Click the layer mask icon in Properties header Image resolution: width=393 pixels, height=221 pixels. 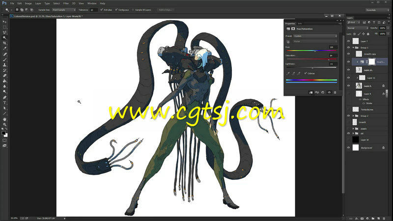tap(293, 29)
